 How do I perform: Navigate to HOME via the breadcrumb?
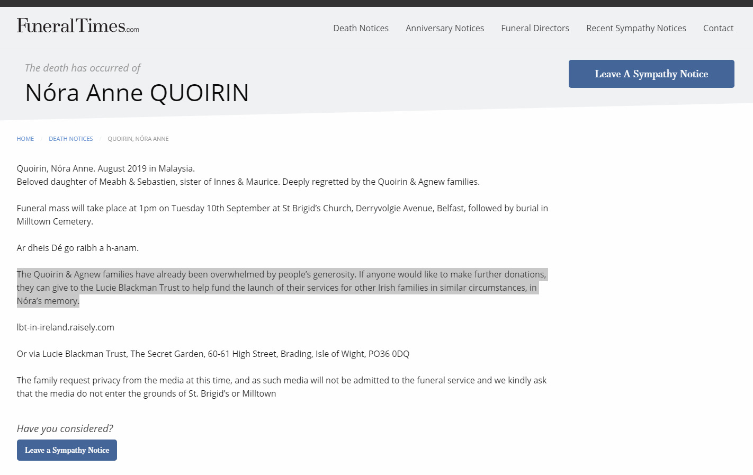click(x=25, y=139)
